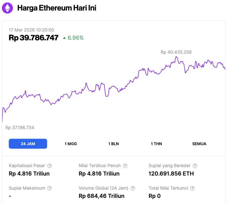Click the chart high label Rp 40.435.256
Viewport: 226px width, 204px height.
[x=176, y=52]
